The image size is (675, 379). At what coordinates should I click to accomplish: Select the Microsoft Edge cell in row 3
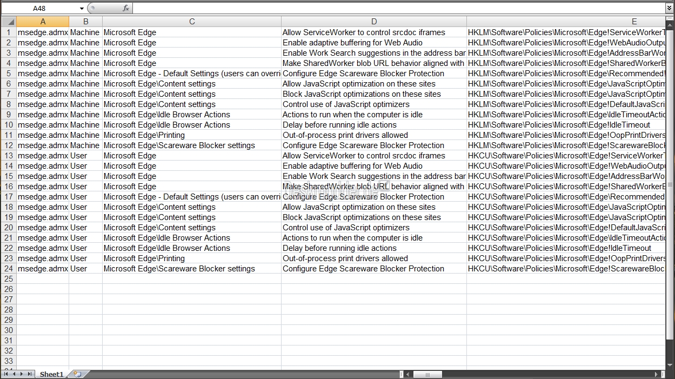point(192,53)
